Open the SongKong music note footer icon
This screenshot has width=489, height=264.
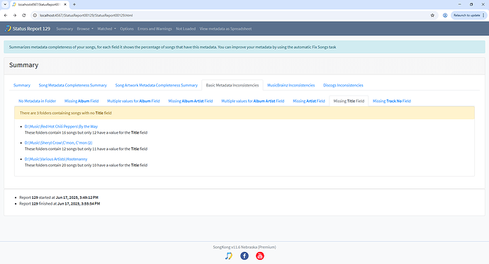(x=229, y=256)
